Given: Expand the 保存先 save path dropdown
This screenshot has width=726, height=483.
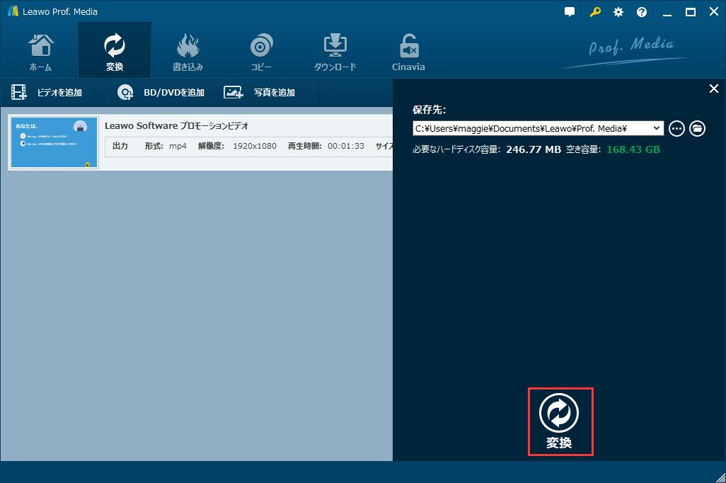Looking at the screenshot, I should point(657,128).
